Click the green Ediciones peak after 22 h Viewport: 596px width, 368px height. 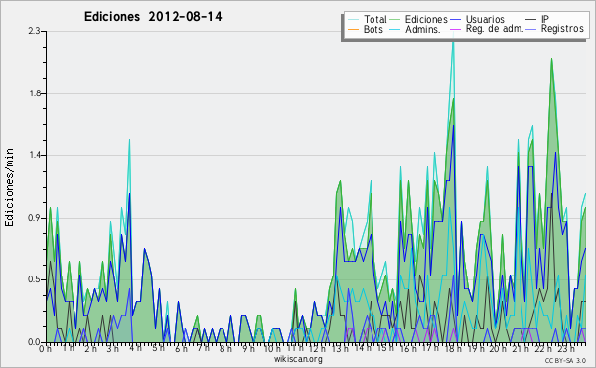coord(551,60)
